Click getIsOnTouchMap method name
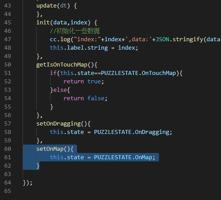The width and height of the screenshot is (221, 200). pos(62,65)
